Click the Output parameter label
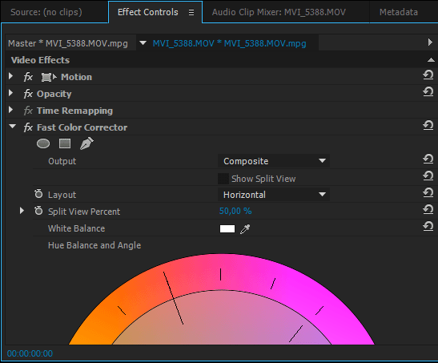The image size is (438, 363). pos(62,161)
